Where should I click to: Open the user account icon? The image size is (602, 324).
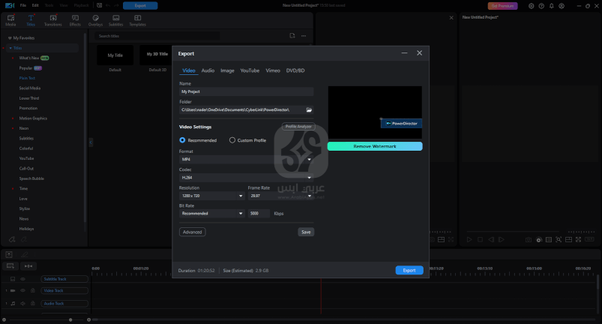click(562, 6)
